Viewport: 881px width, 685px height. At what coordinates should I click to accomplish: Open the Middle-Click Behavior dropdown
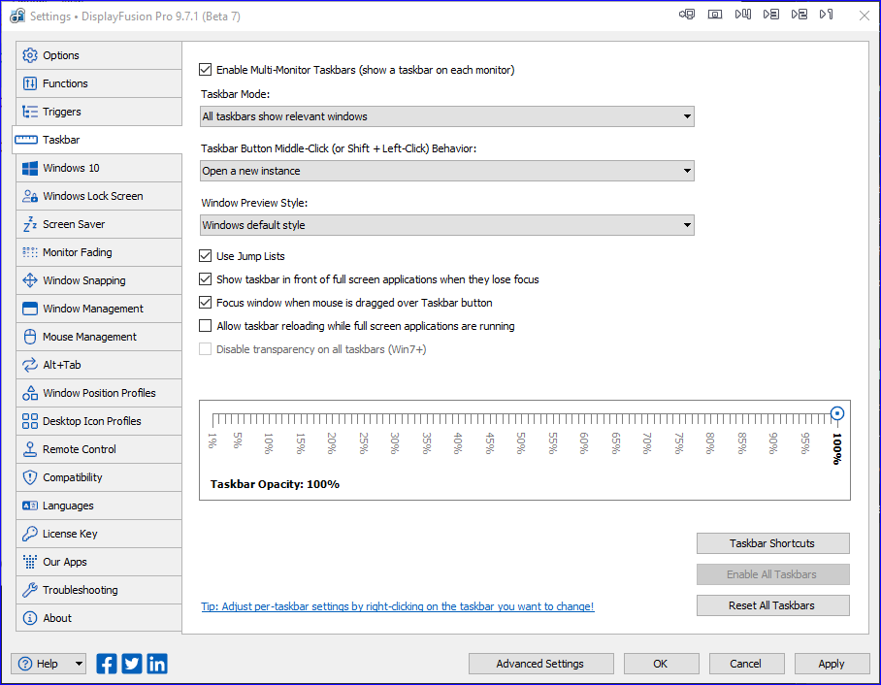(x=447, y=171)
